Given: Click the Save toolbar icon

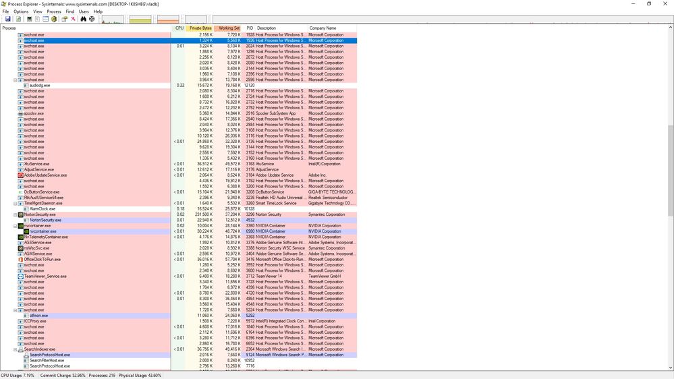Looking at the screenshot, I should tap(7, 19).
